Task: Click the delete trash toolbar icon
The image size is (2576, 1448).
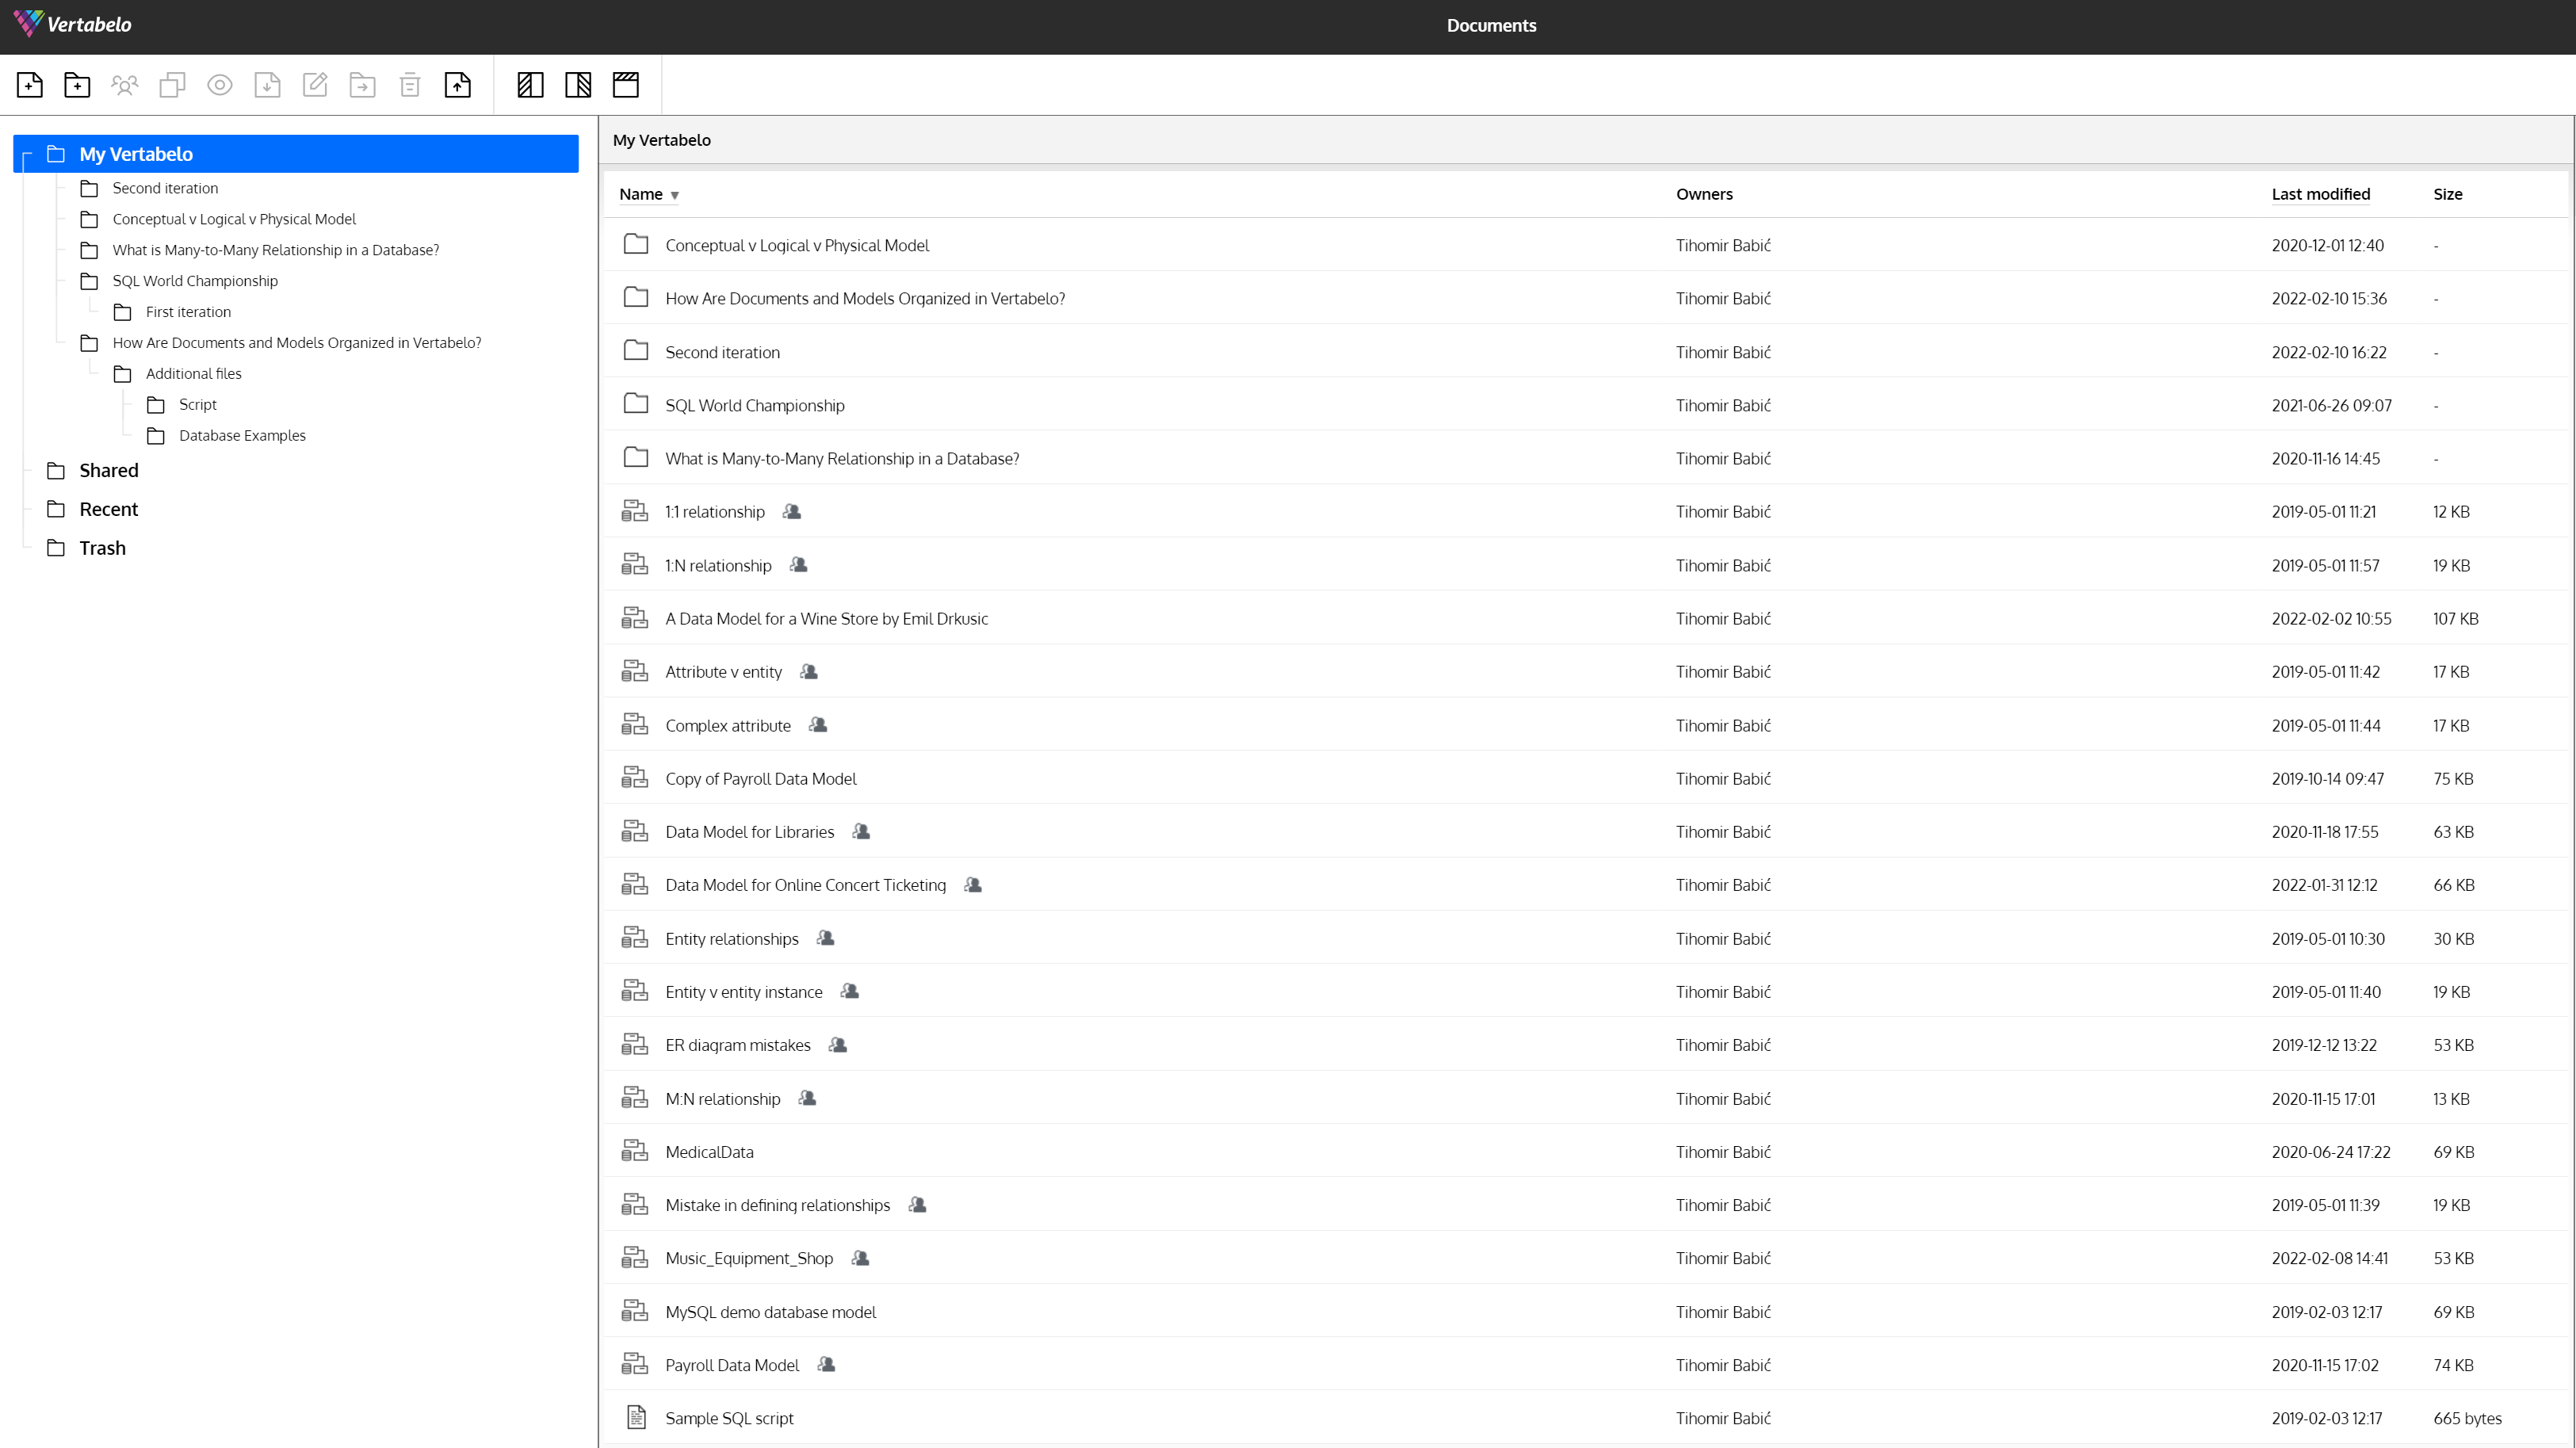Action: click(410, 85)
